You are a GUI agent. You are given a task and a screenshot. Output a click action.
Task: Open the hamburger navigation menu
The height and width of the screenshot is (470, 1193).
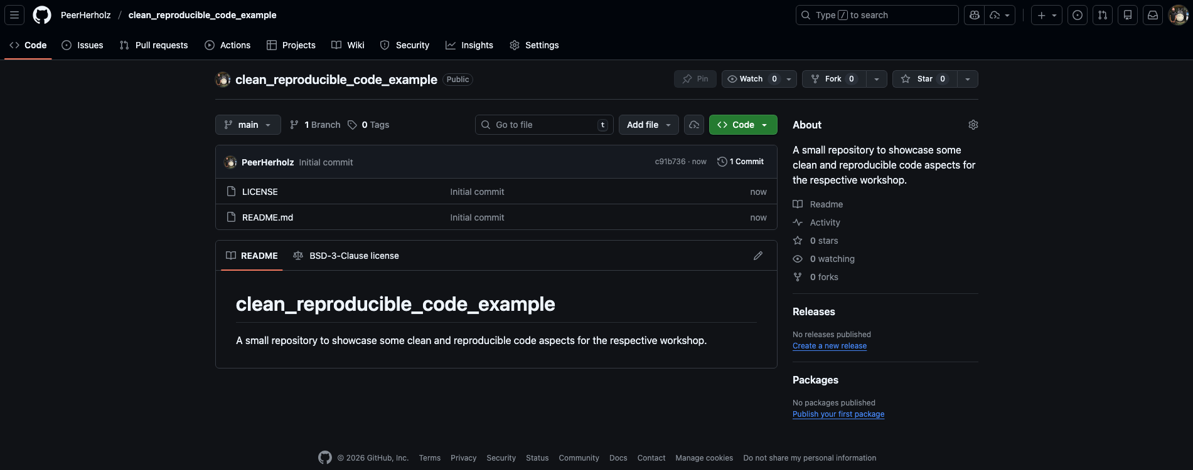click(x=14, y=15)
